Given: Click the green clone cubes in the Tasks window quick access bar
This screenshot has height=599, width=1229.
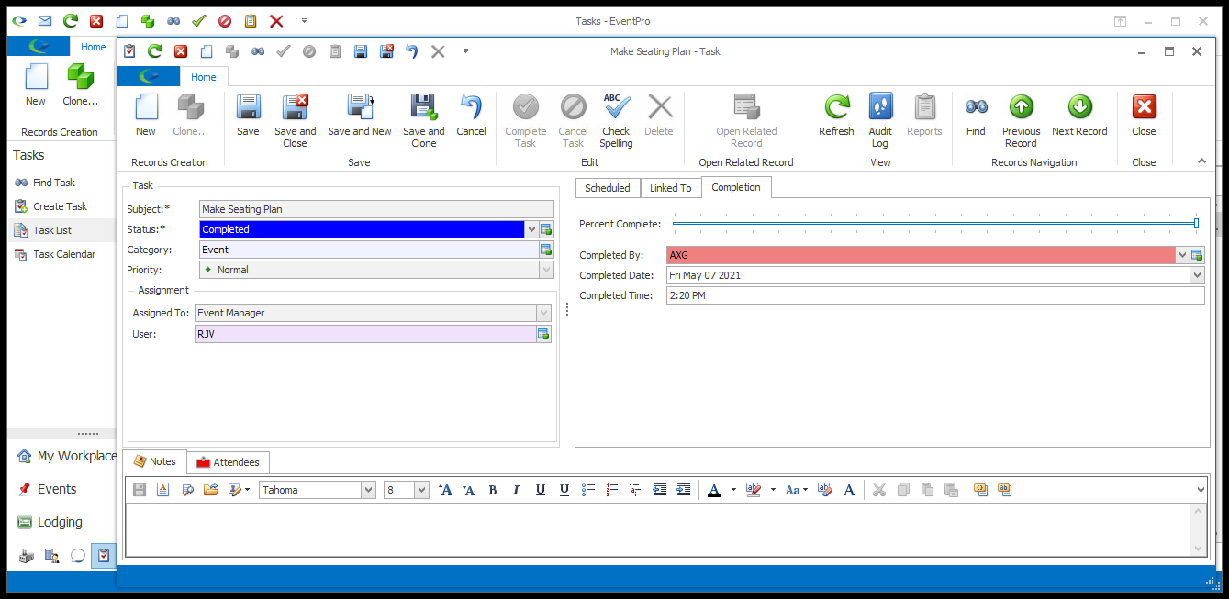Looking at the screenshot, I should click(x=147, y=20).
